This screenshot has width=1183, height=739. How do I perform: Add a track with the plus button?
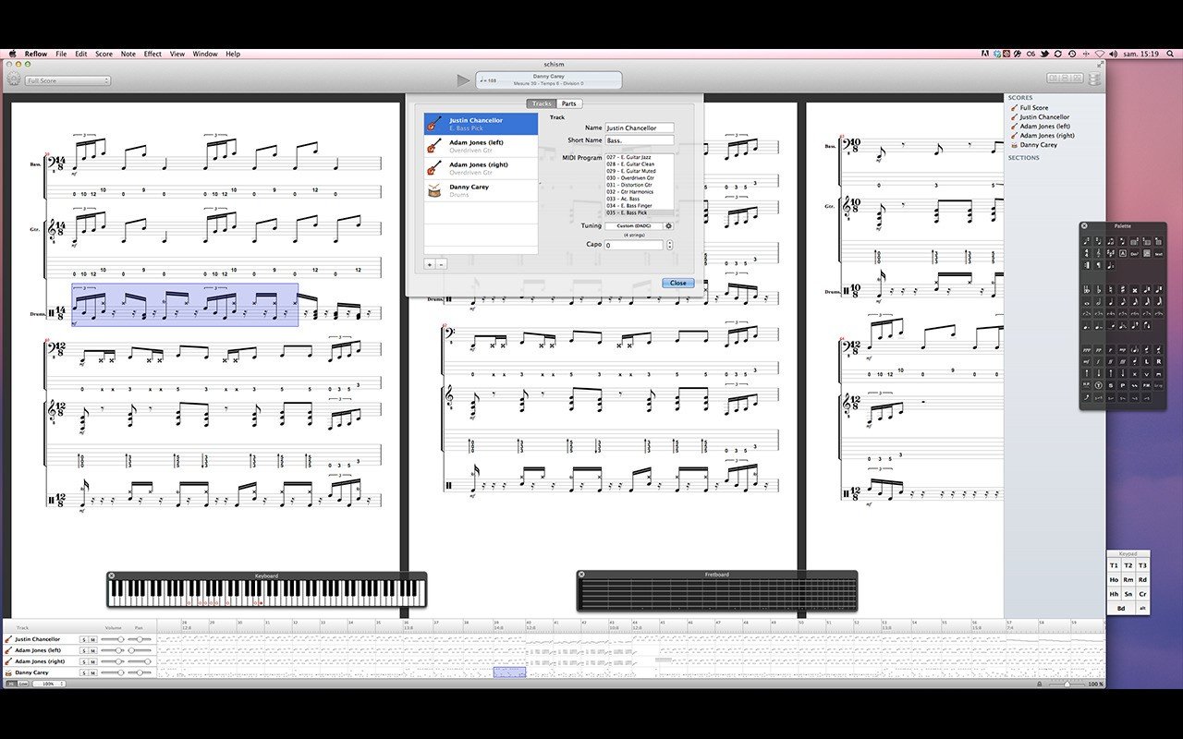pos(429,263)
